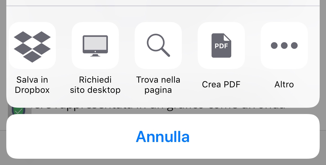Choose the "Crea PDF" label
Screen dimensions: 326x165
(221, 84)
